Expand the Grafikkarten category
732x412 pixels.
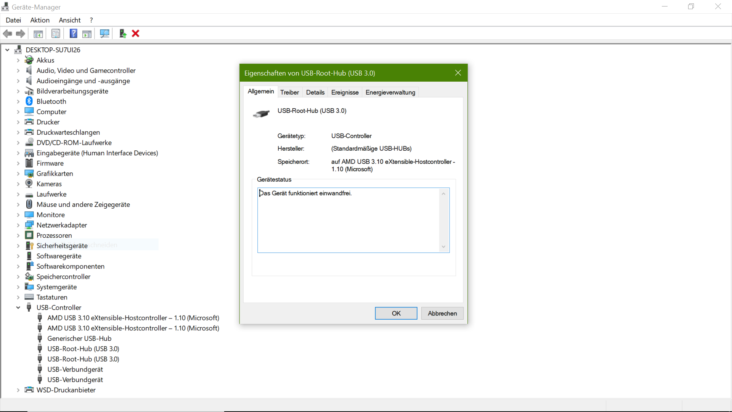[x=18, y=174]
